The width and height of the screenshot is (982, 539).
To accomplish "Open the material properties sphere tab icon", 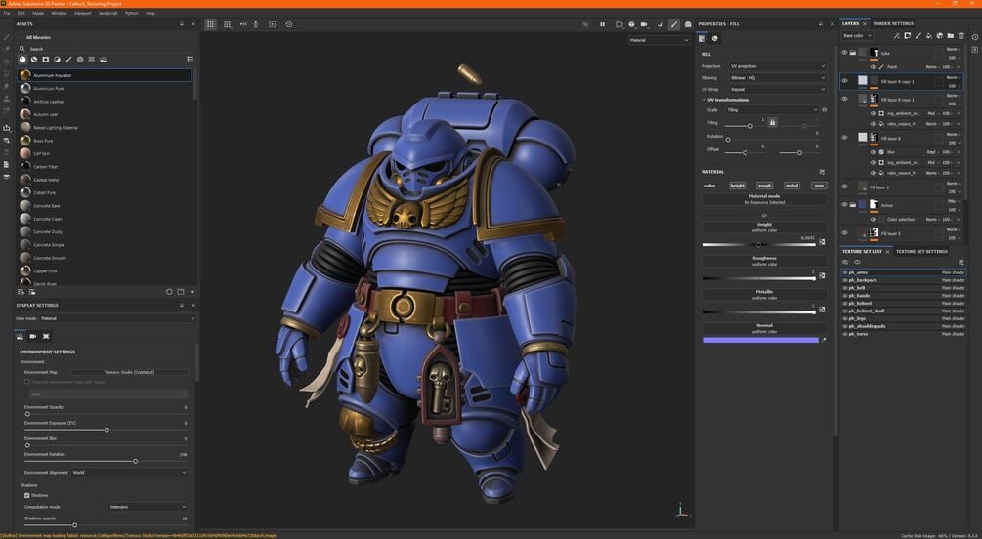I will (714, 39).
